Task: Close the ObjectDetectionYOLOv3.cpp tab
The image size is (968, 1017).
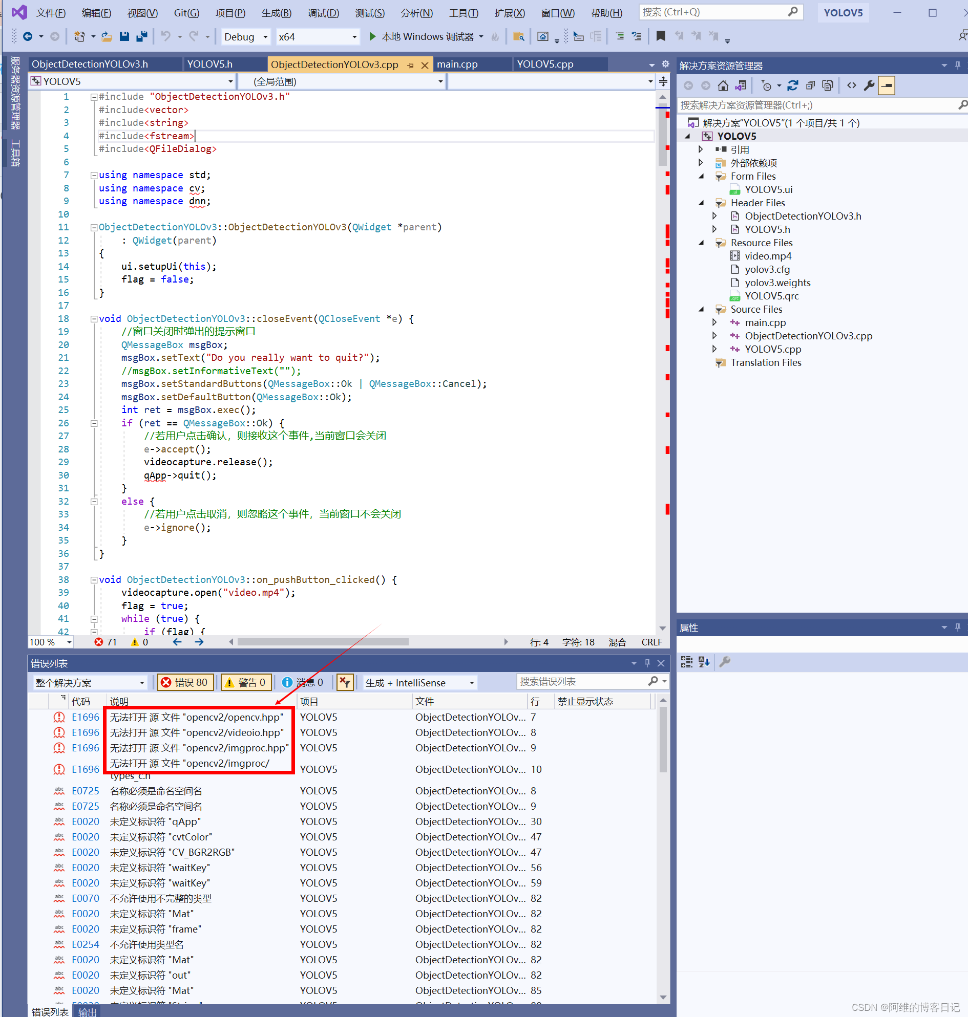Action: (x=424, y=65)
